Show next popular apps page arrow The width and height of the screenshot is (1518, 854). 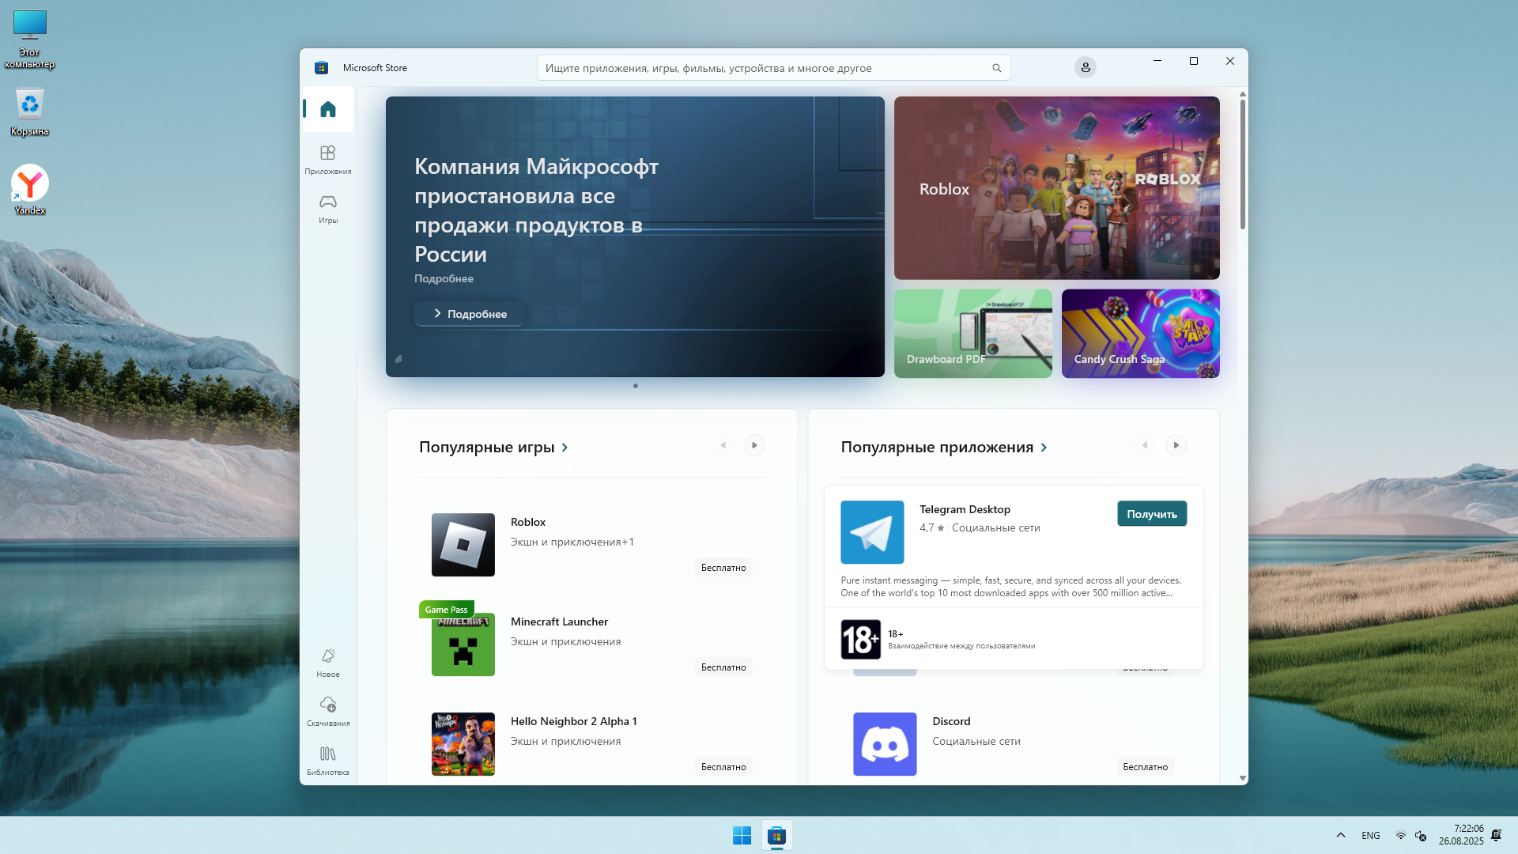[1176, 446]
